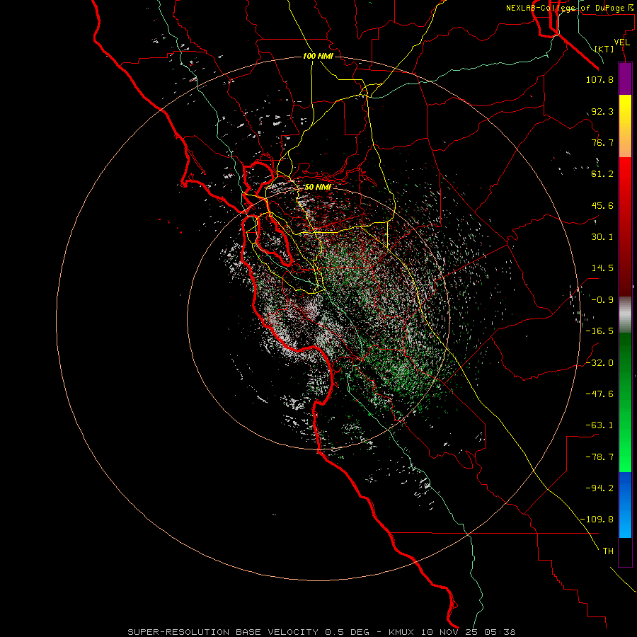This screenshot has width=637, height=637.
Task: Click the yellow-orange segment of the color bar
Action: [x=625, y=126]
